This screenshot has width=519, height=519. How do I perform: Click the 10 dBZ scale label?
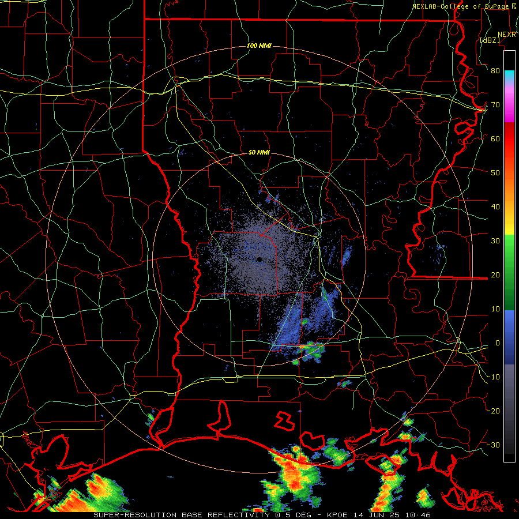point(495,309)
